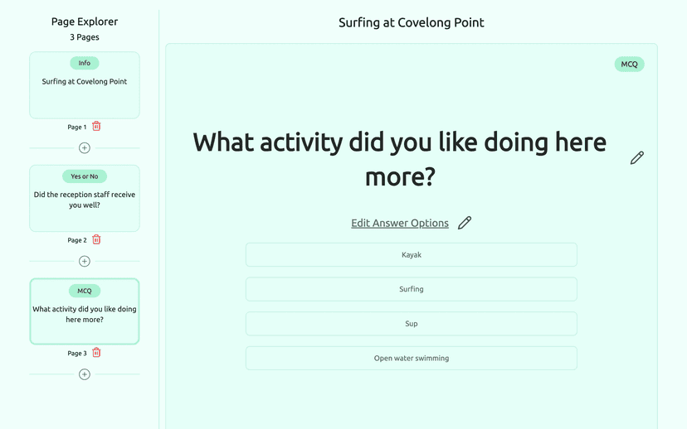
Task: Select the MCQ page thumbnail in explorer
Action: [85, 311]
